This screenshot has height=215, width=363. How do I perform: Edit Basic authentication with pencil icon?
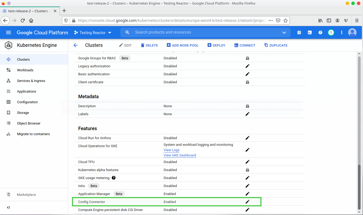click(247, 74)
